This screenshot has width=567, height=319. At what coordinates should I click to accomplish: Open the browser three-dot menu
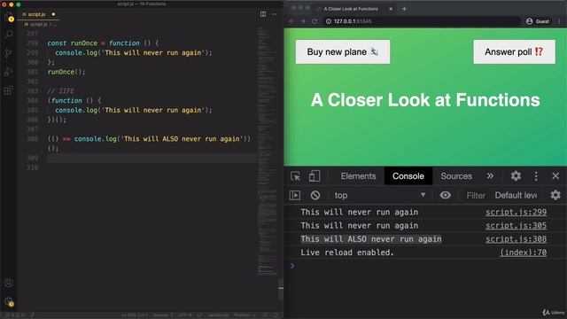click(x=559, y=21)
